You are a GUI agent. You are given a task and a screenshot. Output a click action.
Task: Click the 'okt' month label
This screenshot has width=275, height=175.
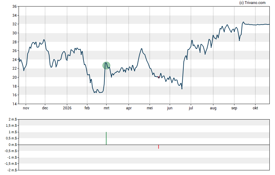click(x=255, y=108)
